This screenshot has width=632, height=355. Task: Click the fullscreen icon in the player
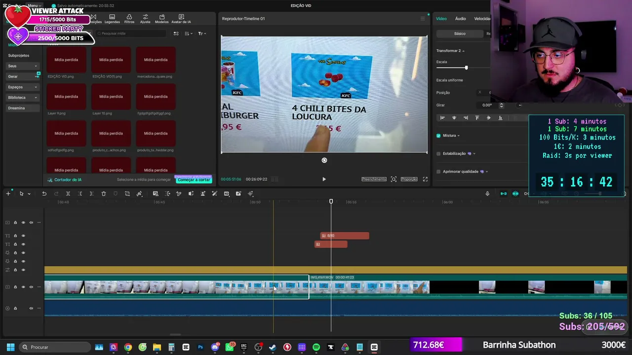point(425,179)
